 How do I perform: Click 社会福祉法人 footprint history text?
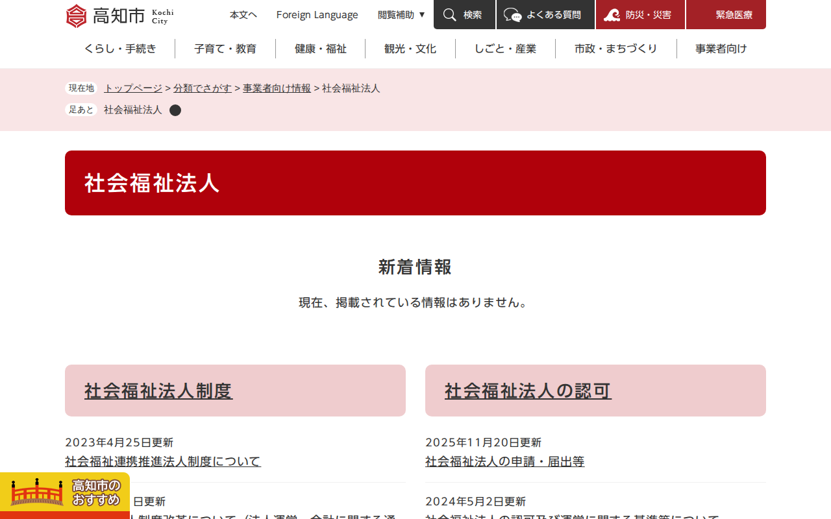click(133, 110)
